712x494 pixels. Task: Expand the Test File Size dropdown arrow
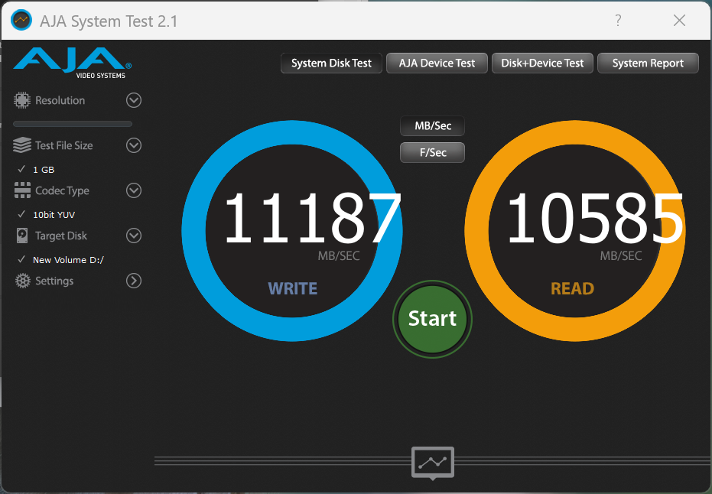tap(134, 145)
